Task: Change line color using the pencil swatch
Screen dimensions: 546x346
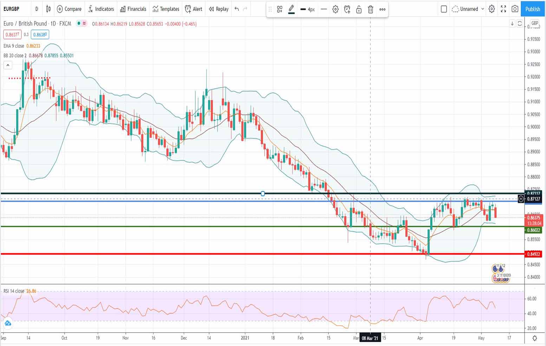Action: click(x=291, y=9)
